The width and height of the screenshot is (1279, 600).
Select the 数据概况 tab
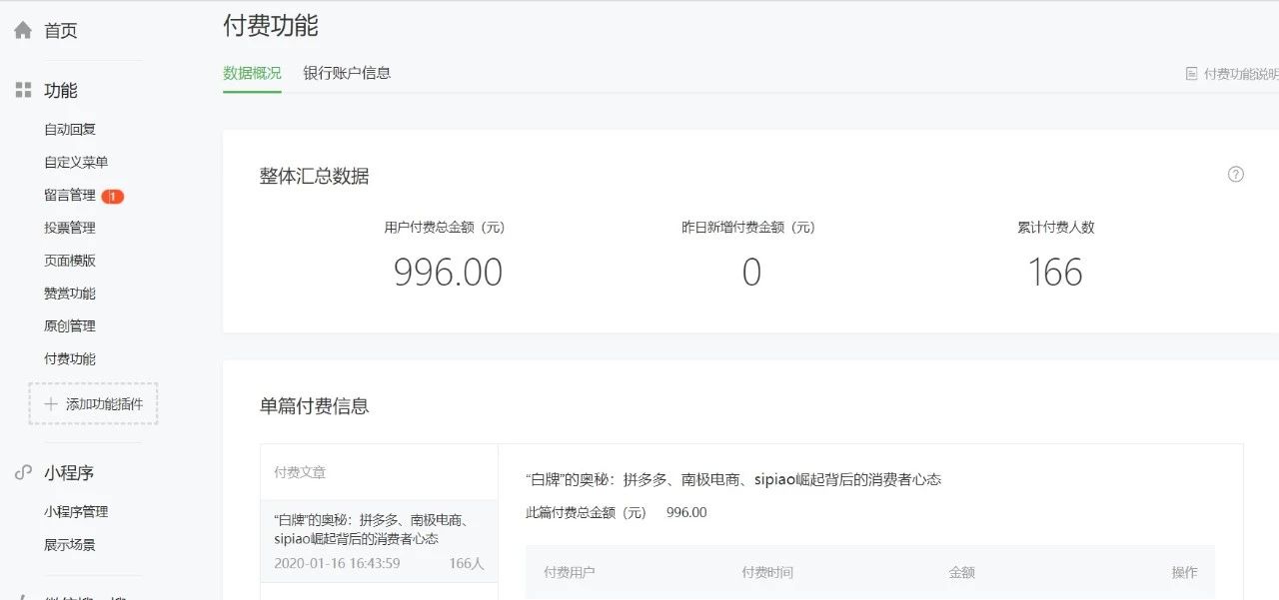[x=252, y=73]
